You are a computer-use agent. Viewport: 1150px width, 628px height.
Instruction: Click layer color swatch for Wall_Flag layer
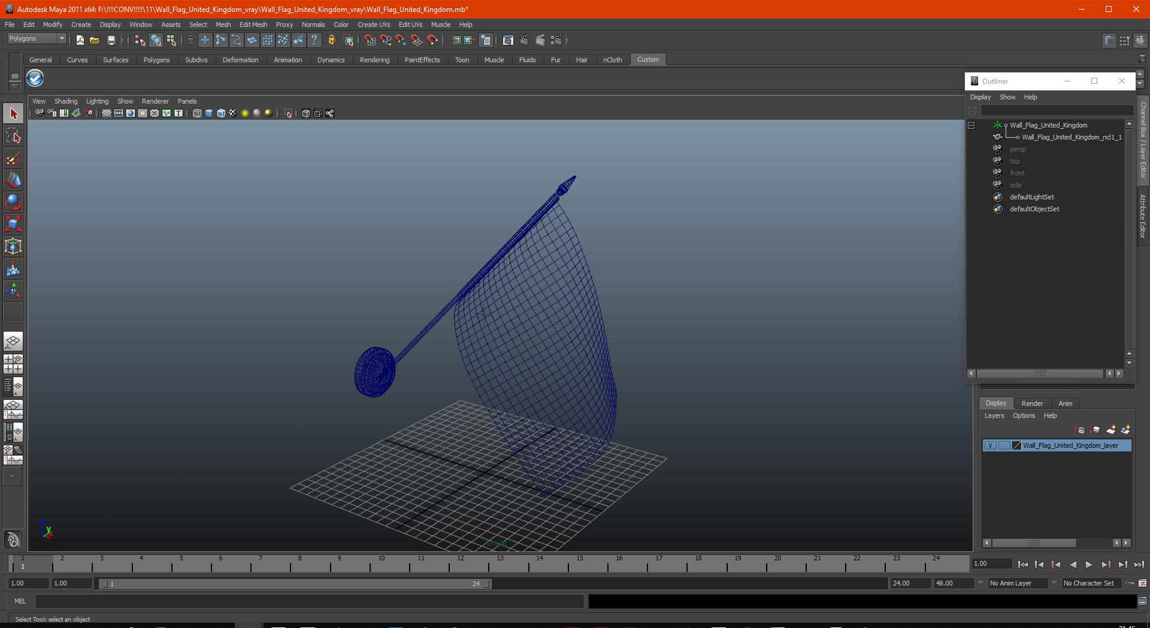tap(1016, 445)
